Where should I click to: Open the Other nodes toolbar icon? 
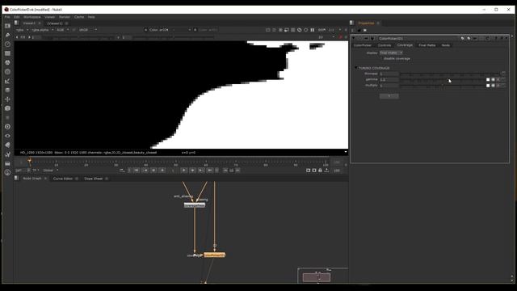click(7, 163)
